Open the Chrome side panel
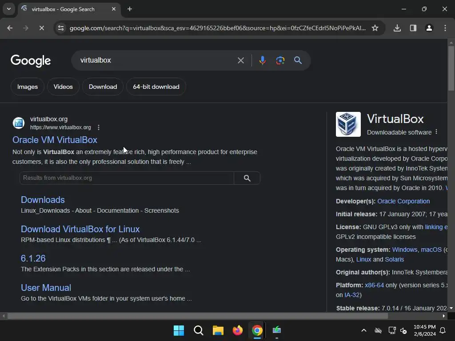The height and width of the screenshot is (341, 455). pos(413,28)
